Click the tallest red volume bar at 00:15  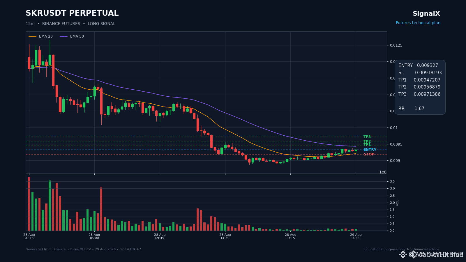tap(29, 204)
